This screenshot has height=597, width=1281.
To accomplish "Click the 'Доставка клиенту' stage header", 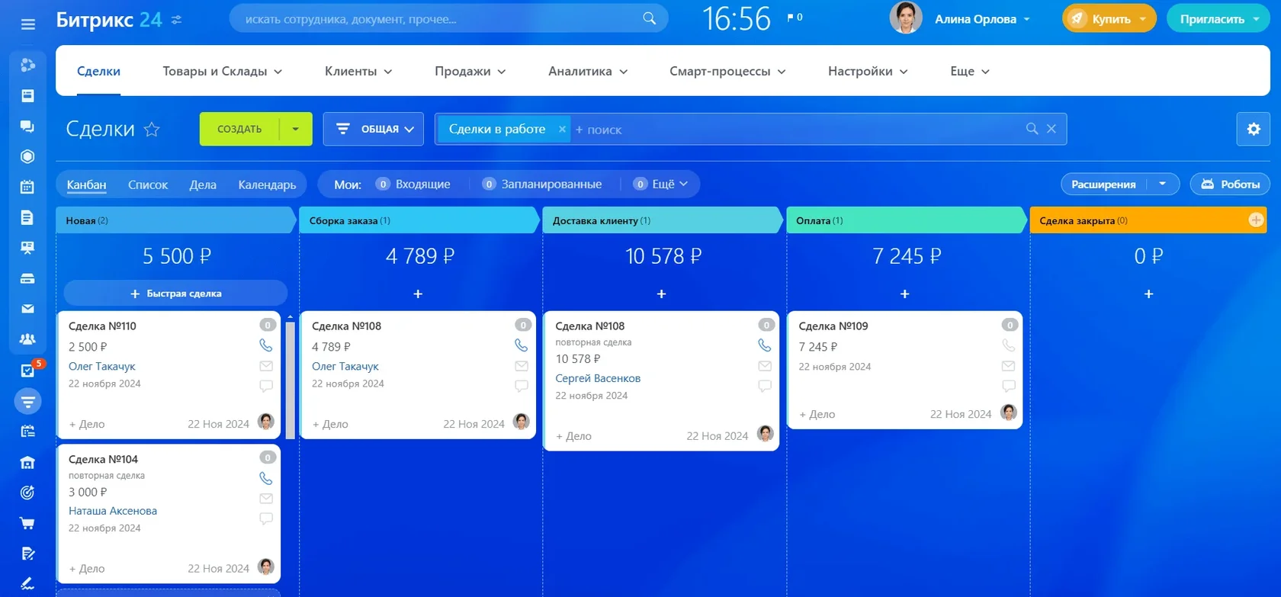I will click(662, 220).
